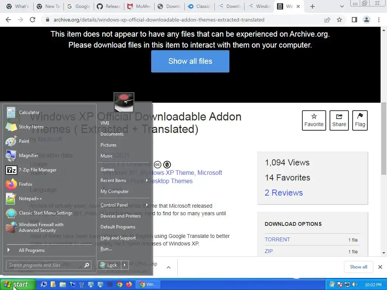This screenshot has width=387, height=290.
Task: Click the Action Center flag tray icon
Action: tap(340, 284)
